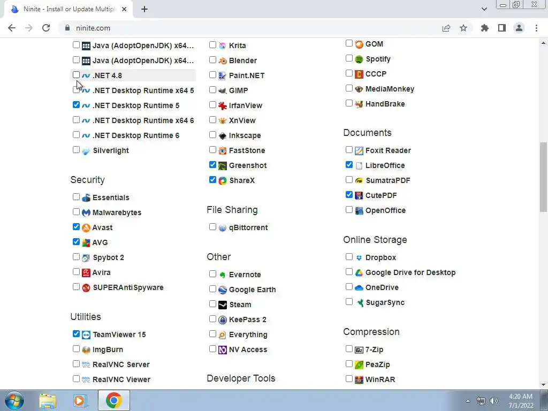This screenshot has width=548, height=411.
Task: Reload the Ninite page
Action: 46,28
